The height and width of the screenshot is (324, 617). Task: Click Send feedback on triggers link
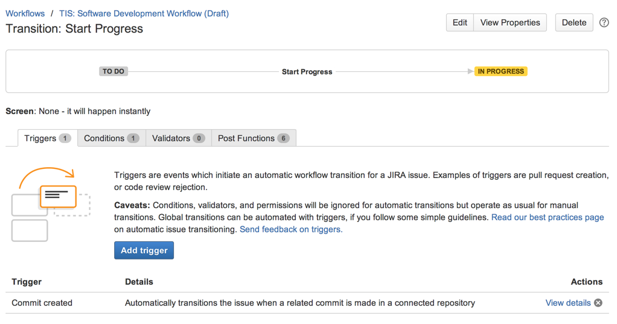coord(291,229)
